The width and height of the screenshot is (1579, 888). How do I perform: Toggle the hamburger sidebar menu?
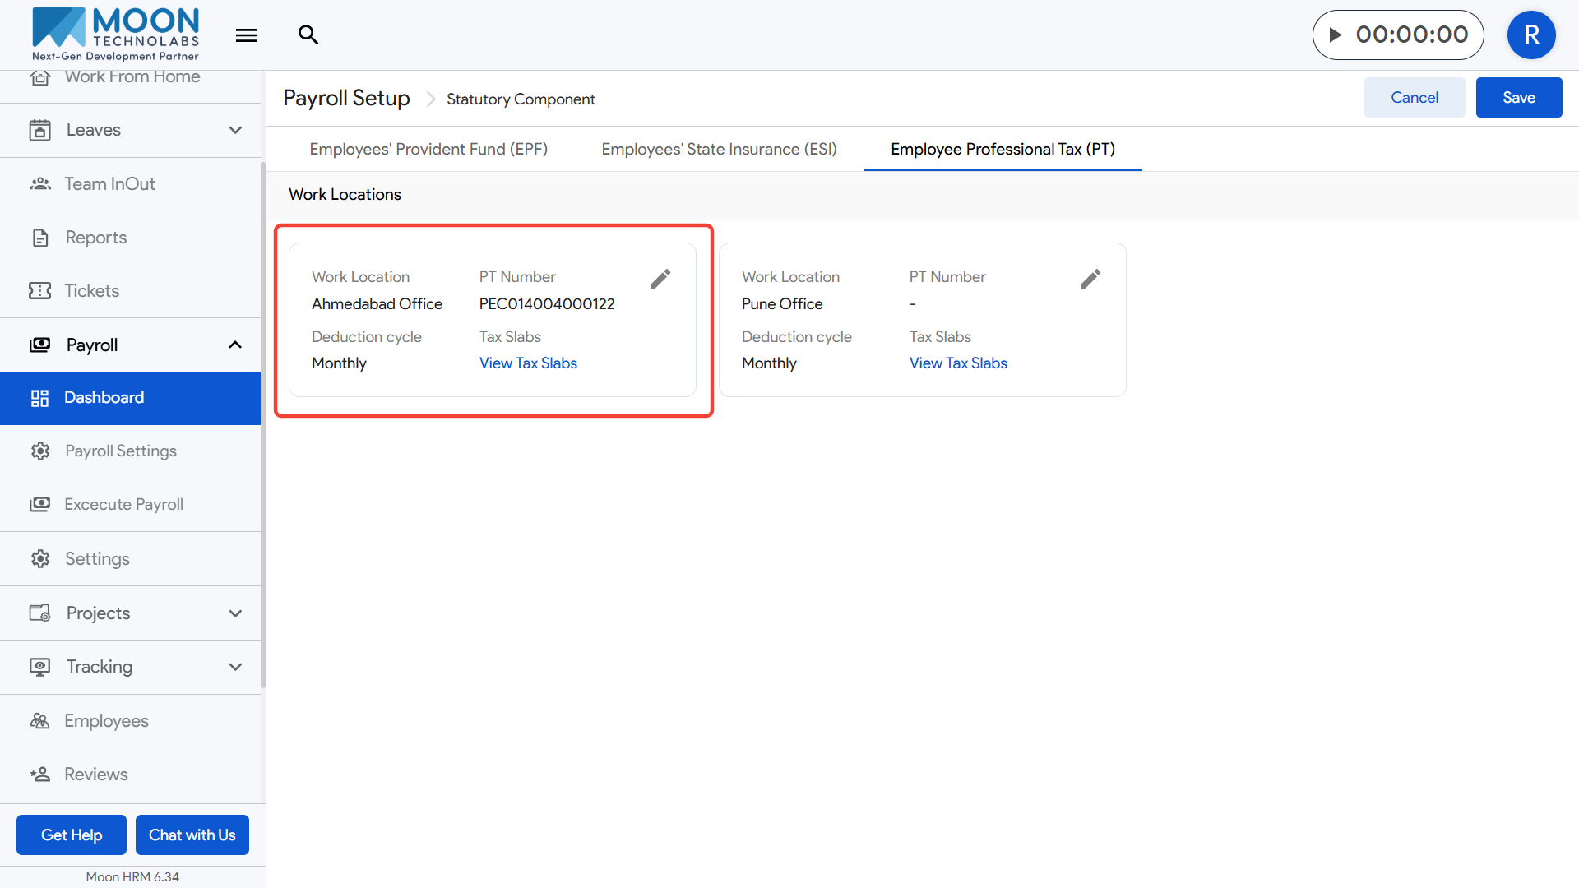(x=246, y=35)
